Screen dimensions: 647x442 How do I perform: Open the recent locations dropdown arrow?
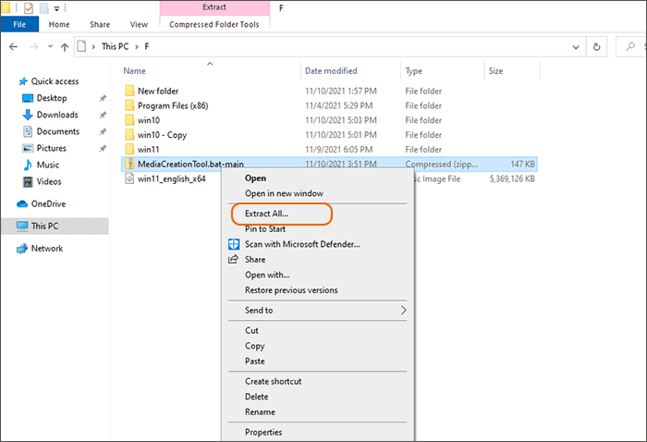pos(50,46)
